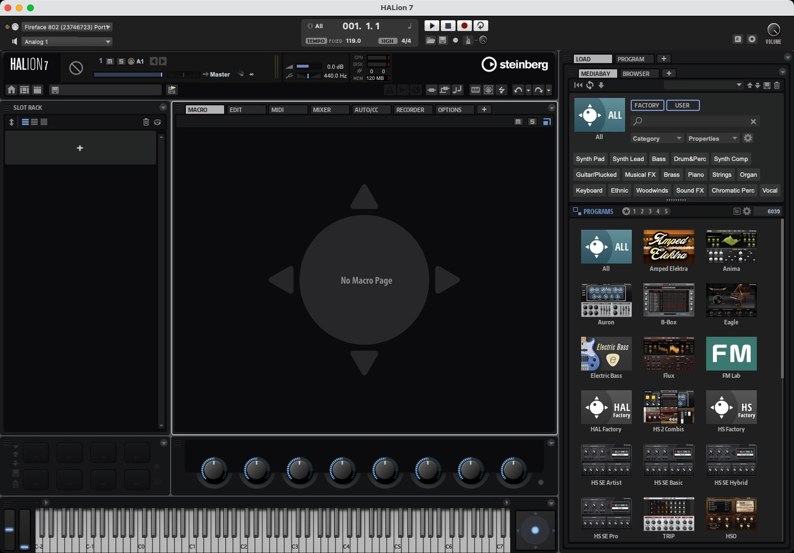Click the trash icon in Slot Rack
The width and height of the screenshot is (794, 553).
coord(146,122)
